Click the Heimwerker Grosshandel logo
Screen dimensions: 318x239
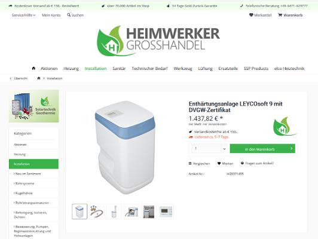158,41
